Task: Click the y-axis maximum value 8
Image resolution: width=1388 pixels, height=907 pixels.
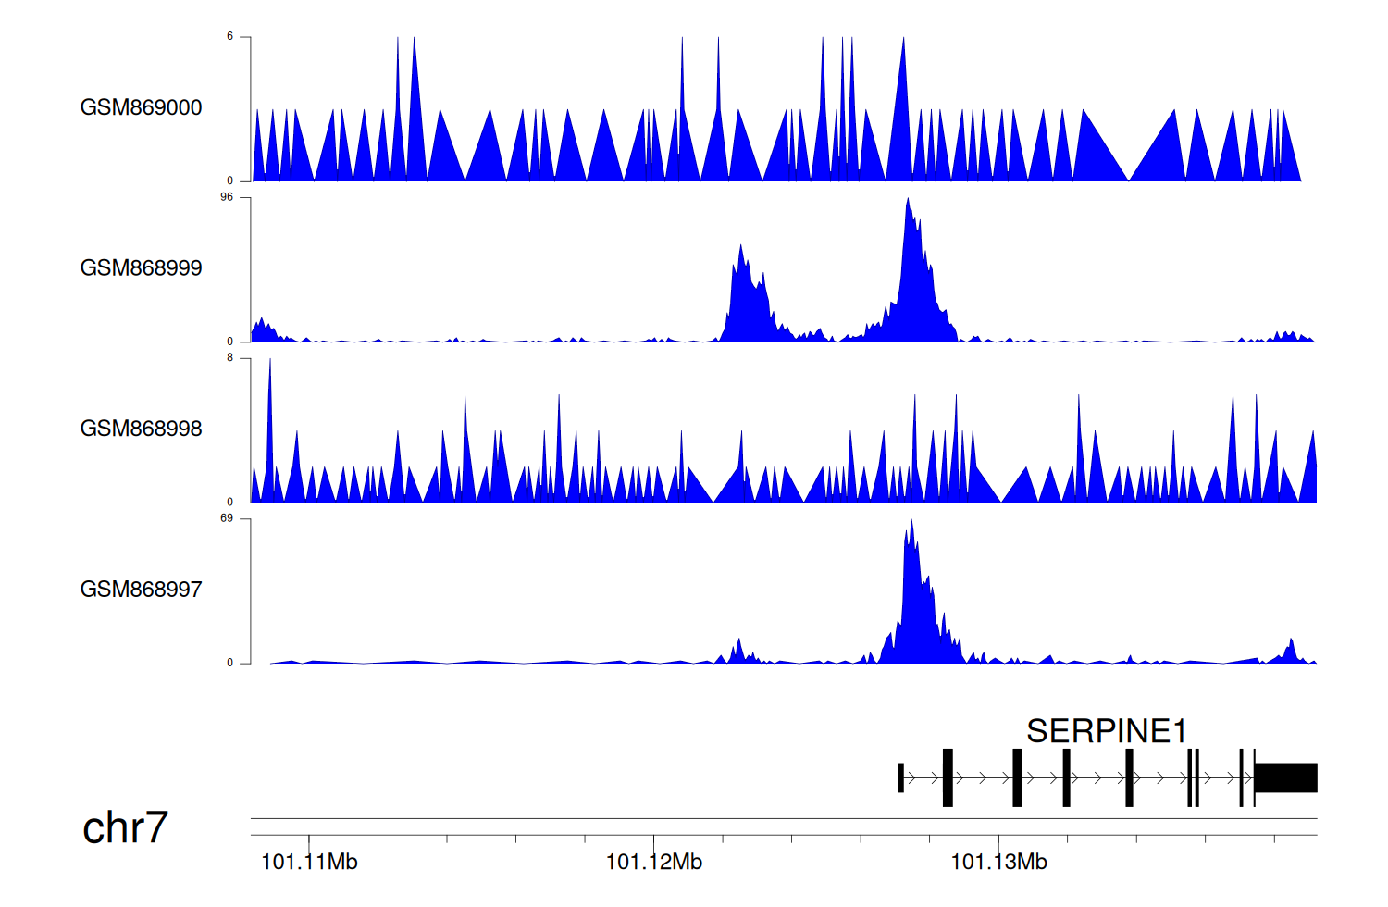Action: [x=229, y=358]
